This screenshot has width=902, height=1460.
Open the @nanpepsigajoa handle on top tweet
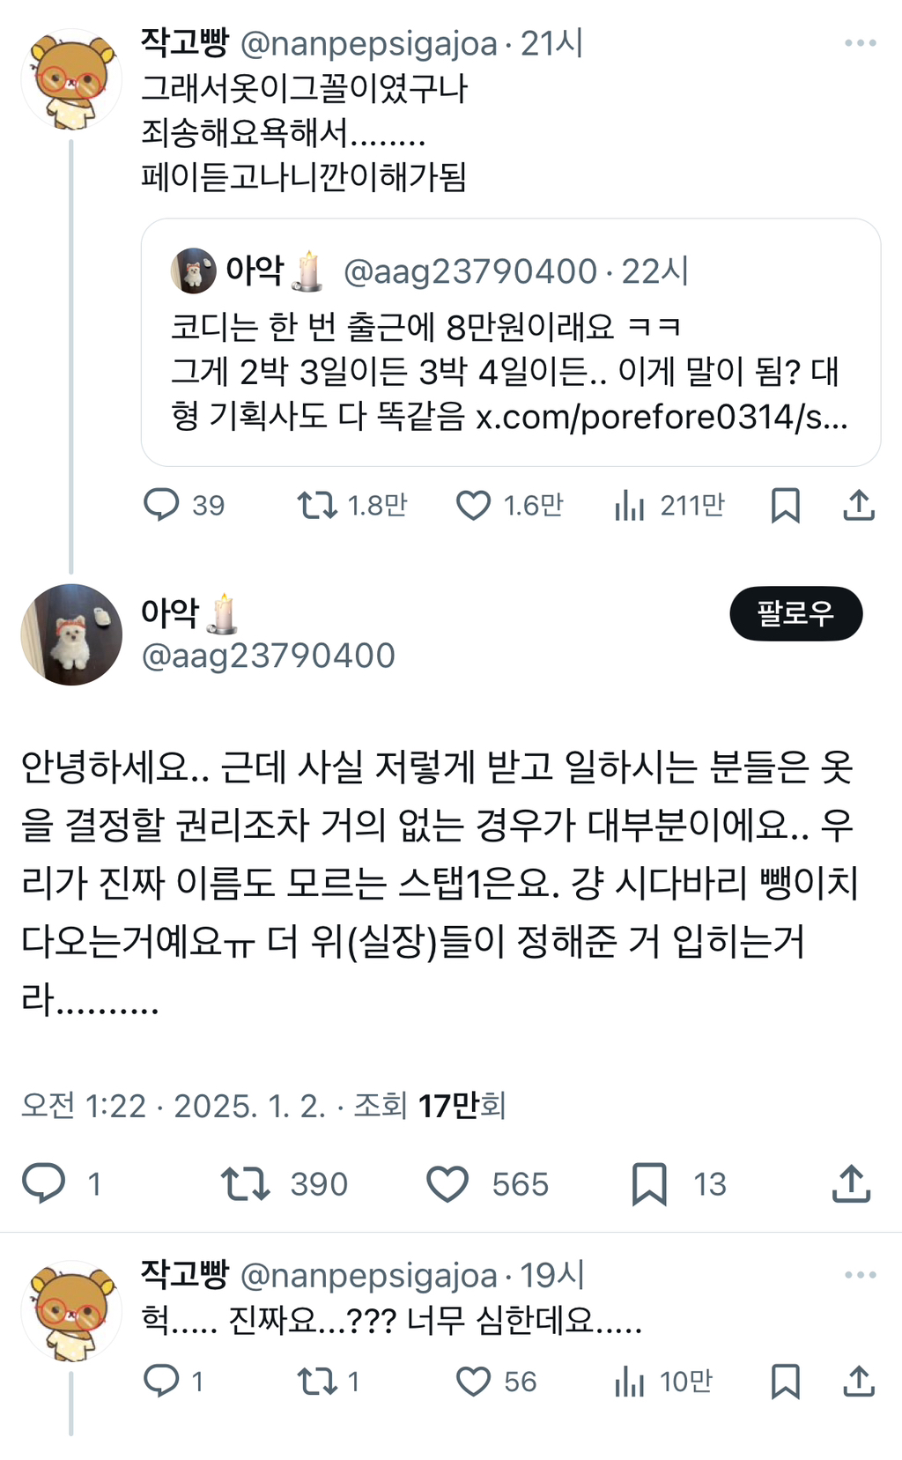pyautogui.click(x=368, y=44)
